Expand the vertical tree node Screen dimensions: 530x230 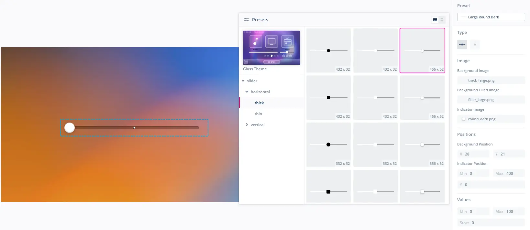tap(247, 125)
